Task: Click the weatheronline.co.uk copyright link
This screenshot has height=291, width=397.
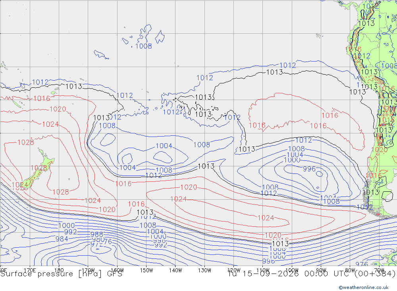Action: click(364, 287)
